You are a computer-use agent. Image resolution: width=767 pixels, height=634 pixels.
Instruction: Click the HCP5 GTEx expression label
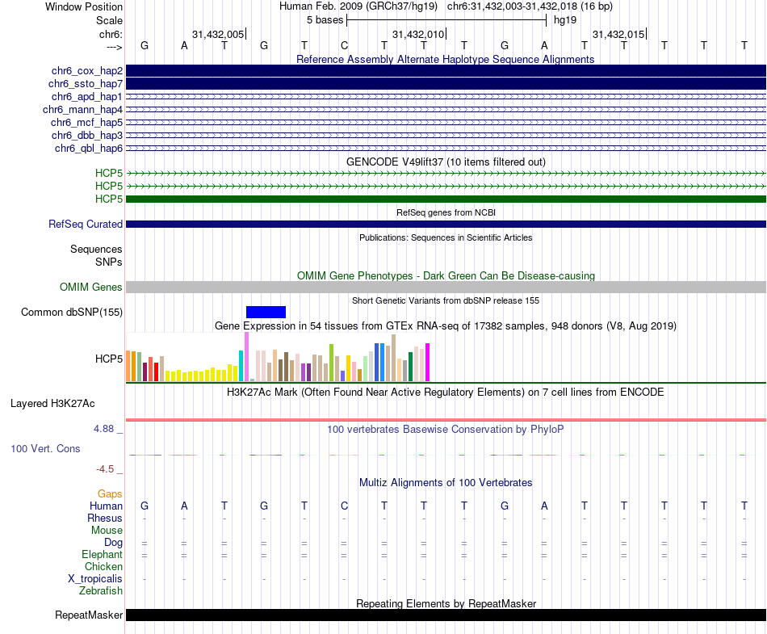[109, 359]
